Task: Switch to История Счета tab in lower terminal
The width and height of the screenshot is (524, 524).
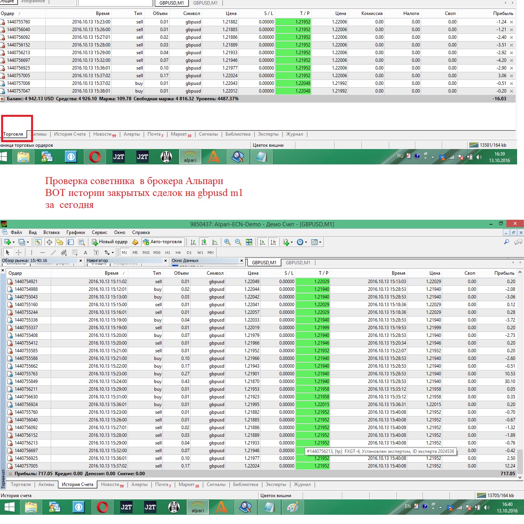Action: coord(78,484)
